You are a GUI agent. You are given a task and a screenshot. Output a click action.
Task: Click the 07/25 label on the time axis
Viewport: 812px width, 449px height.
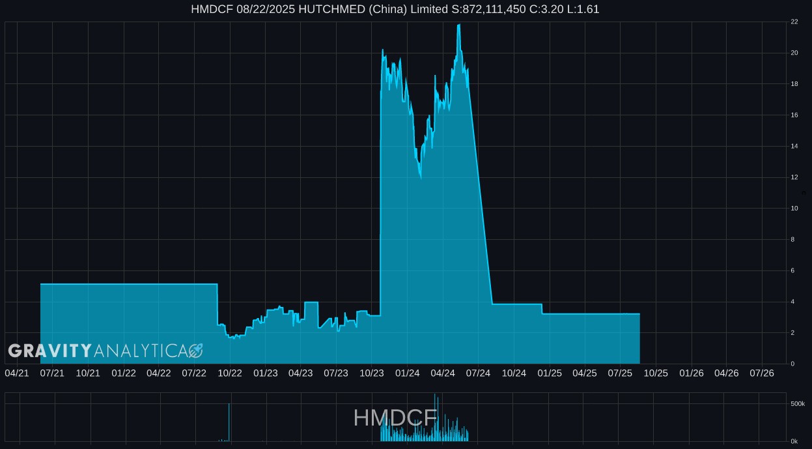tap(620, 373)
